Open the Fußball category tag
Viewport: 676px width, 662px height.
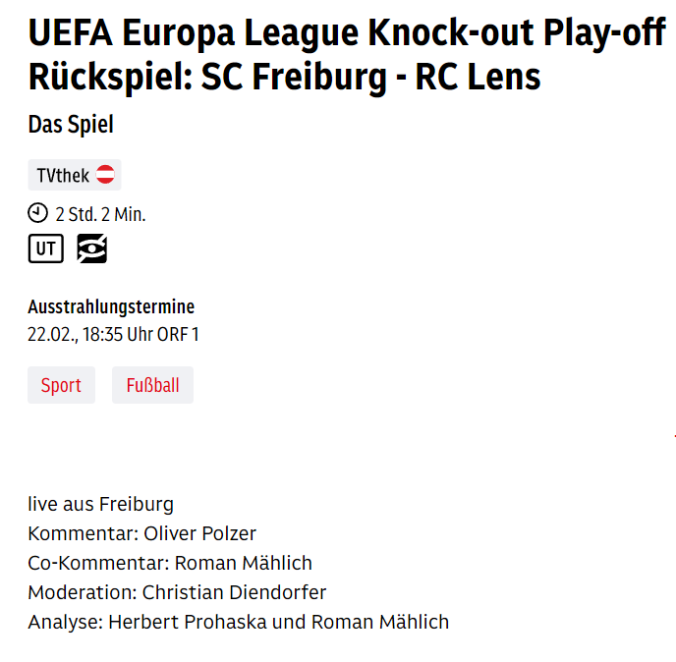152,385
